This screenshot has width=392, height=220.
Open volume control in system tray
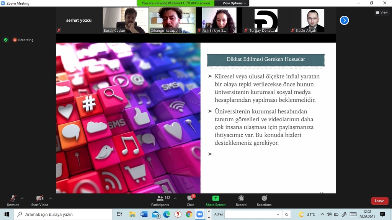pyautogui.click(x=329, y=214)
